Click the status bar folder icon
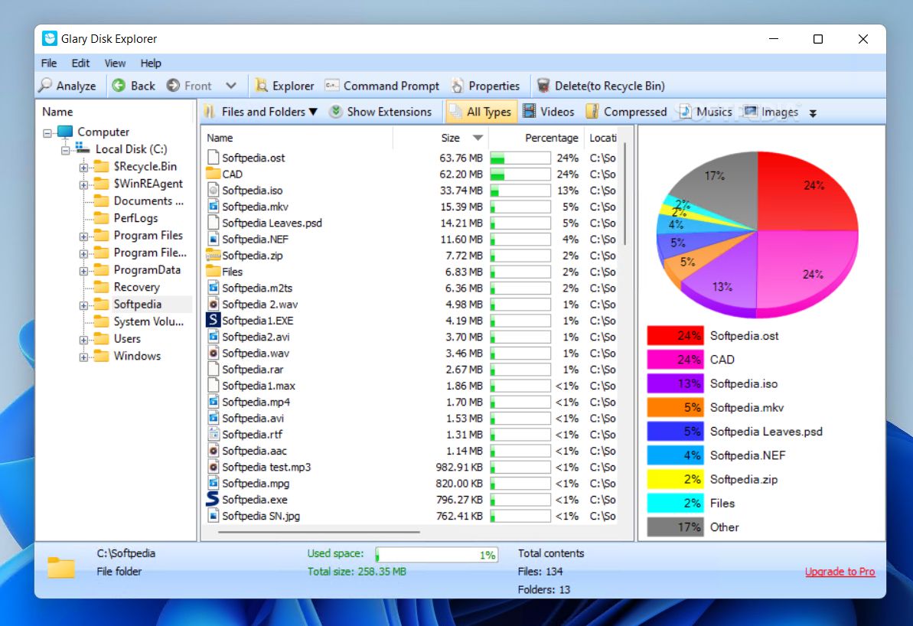 (61, 567)
